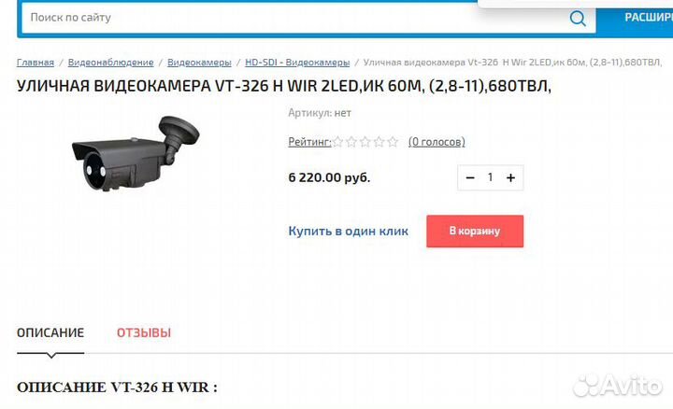Open the Главная breadcrumb link
This screenshot has height=409, width=673.
click(x=36, y=63)
